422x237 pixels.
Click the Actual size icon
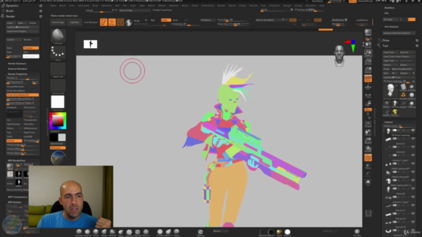368,62
